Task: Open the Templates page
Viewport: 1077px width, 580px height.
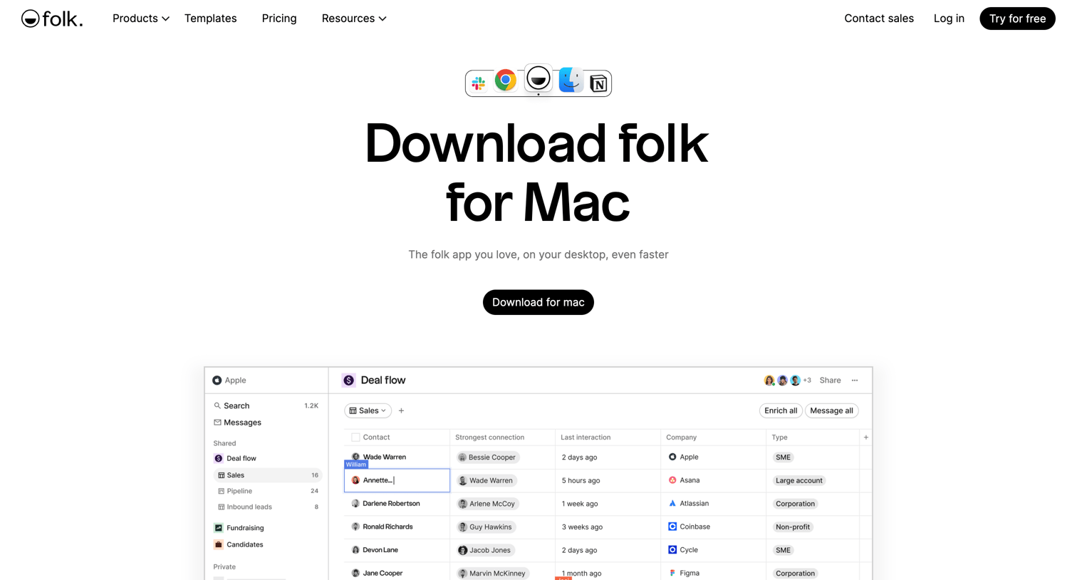Action: coord(210,19)
